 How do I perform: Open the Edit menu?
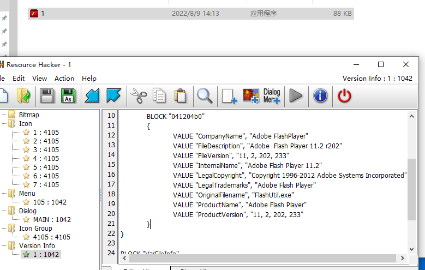pos(19,79)
